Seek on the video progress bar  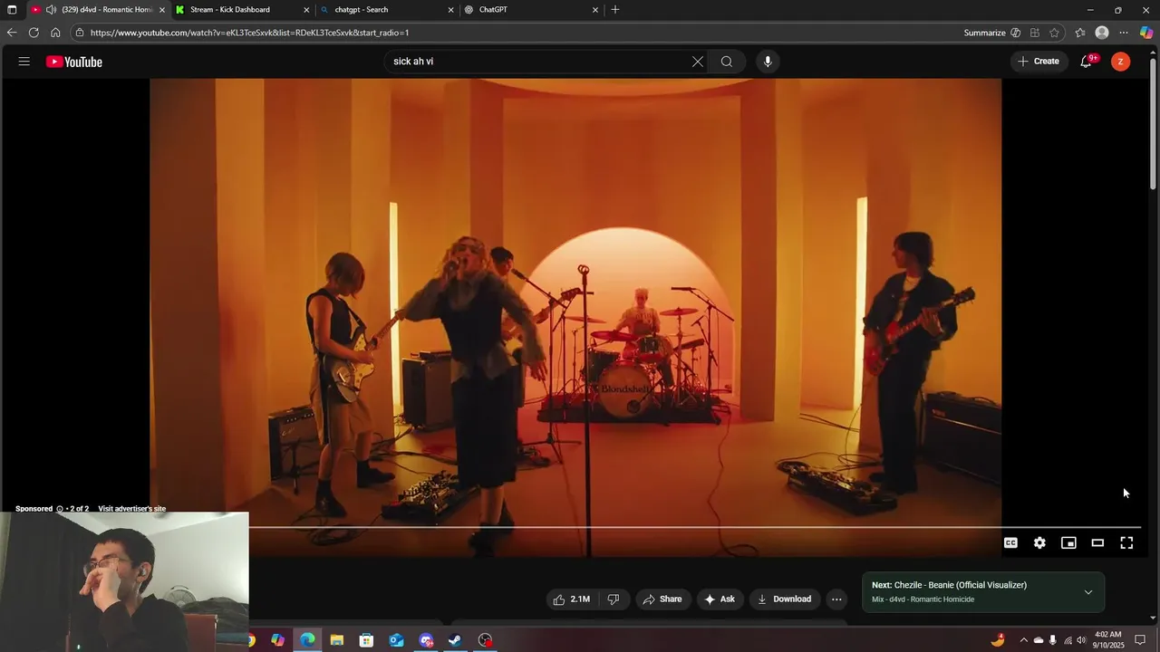pyautogui.click(x=694, y=526)
